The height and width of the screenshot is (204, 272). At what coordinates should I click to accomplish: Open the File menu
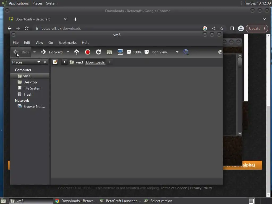tap(16, 42)
